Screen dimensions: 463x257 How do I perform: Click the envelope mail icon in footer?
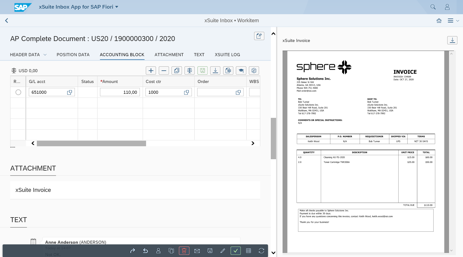(x=197, y=251)
